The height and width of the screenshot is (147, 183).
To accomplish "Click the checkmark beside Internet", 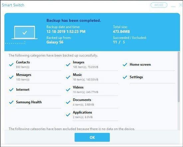I will click(11, 90).
